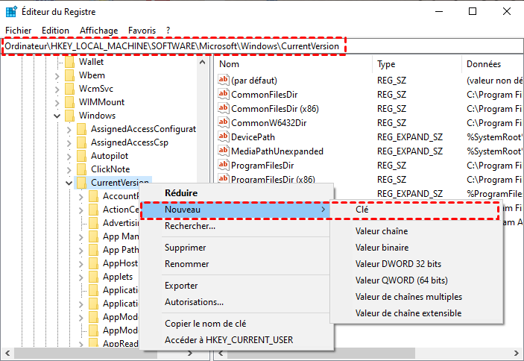The width and height of the screenshot is (524, 361).
Task: Click the (par défaut) value icon
Action: pos(223,80)
